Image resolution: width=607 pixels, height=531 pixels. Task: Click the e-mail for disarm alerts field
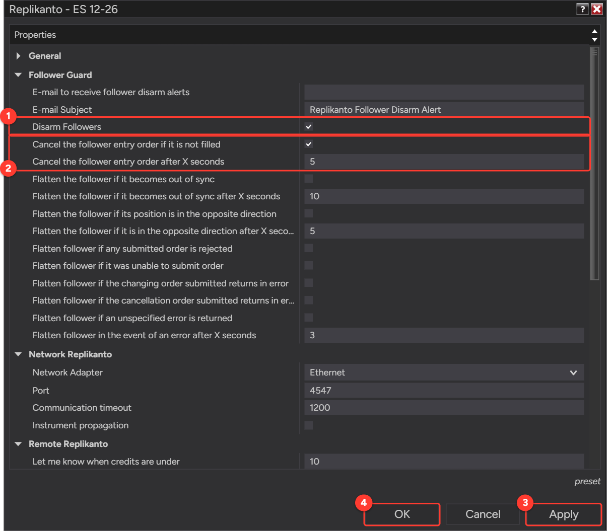pyautogui.click(x=444, y=92)
